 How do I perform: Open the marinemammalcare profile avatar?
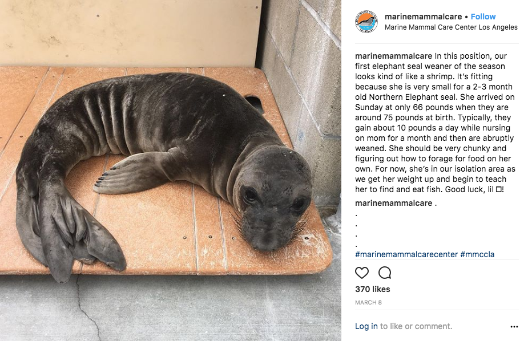(366, 21)
